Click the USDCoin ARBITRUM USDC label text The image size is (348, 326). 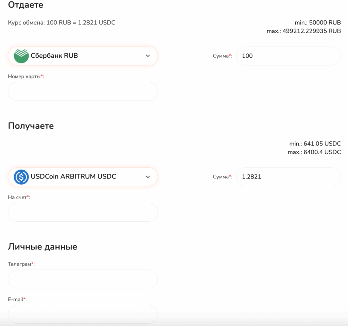pos(73,177)
